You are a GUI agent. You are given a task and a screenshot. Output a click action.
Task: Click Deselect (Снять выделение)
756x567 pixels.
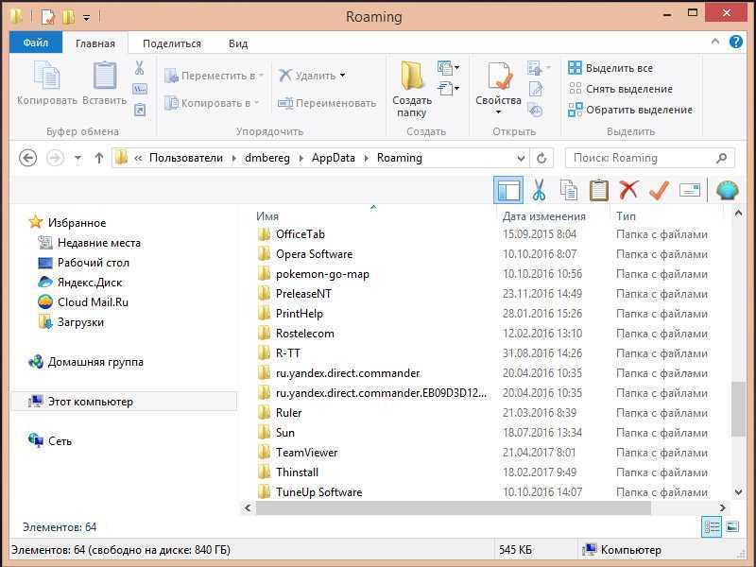point(620,89)
